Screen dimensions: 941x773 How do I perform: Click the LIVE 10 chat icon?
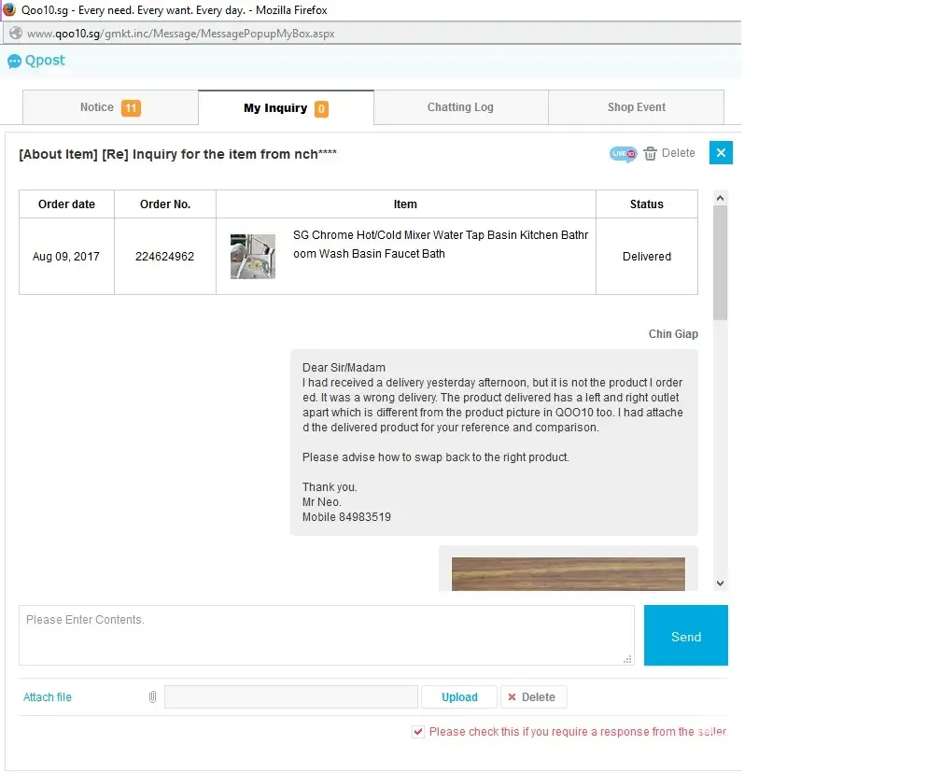tap(623, 153)
